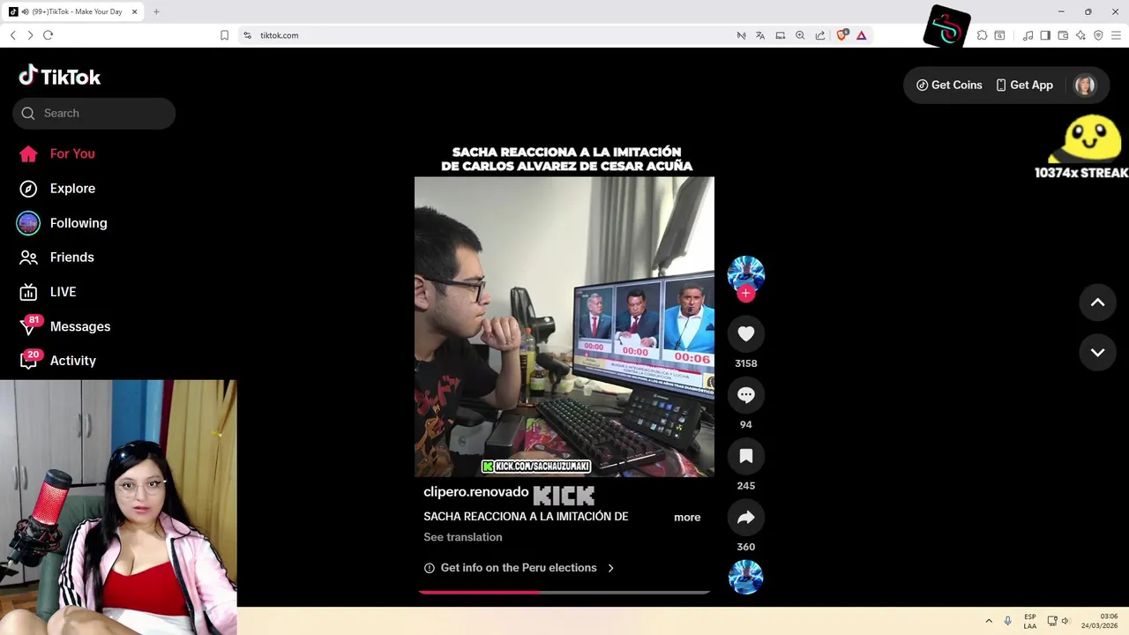Open the Brave Rewards triangle icon
The image size is (1129, 635).
[x=861, y=35]
